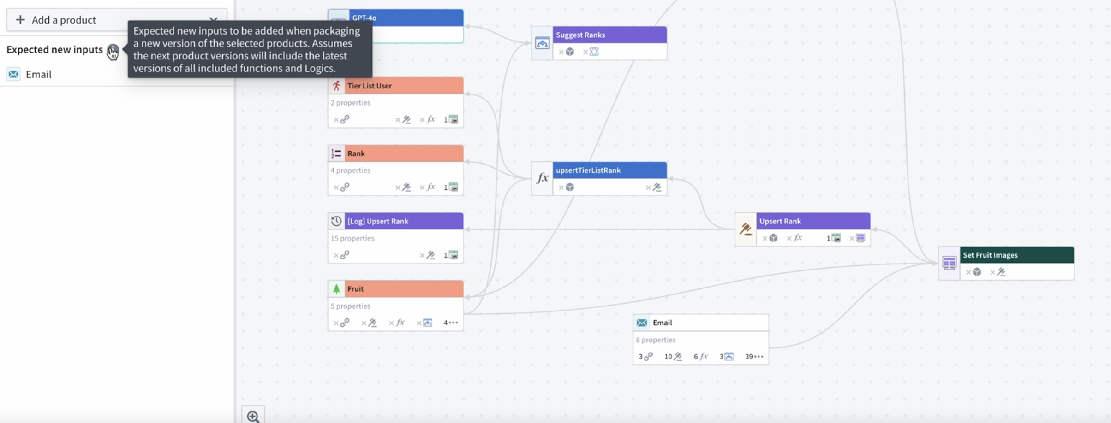1111x423 pixels.
Task: Click the history clock icon on [Log] Upsert Rank
Action: pyautogui.click(x=336, y=221)
